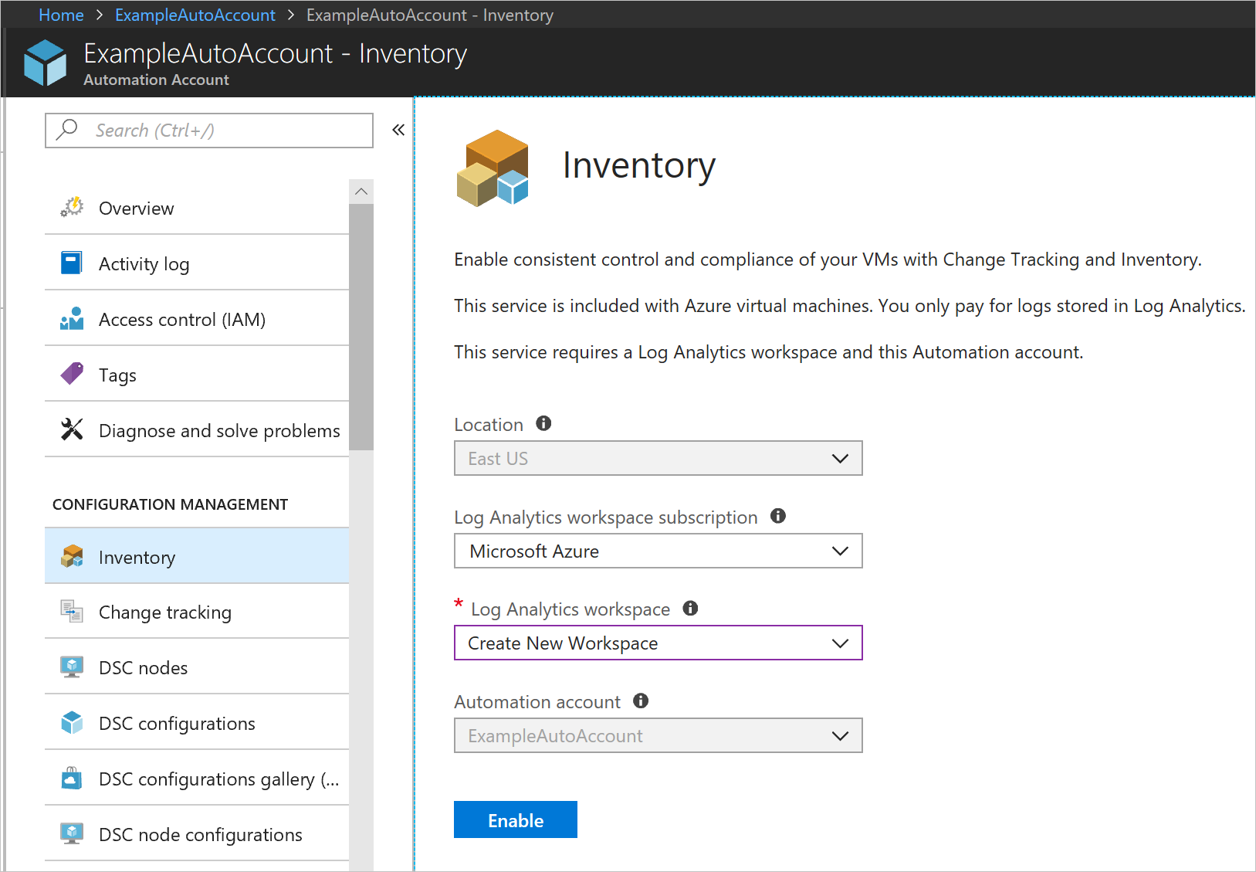Screen dimensions: 1256x872
Task: Go to Home via breadcrumb link
Action: pos(61,15)
